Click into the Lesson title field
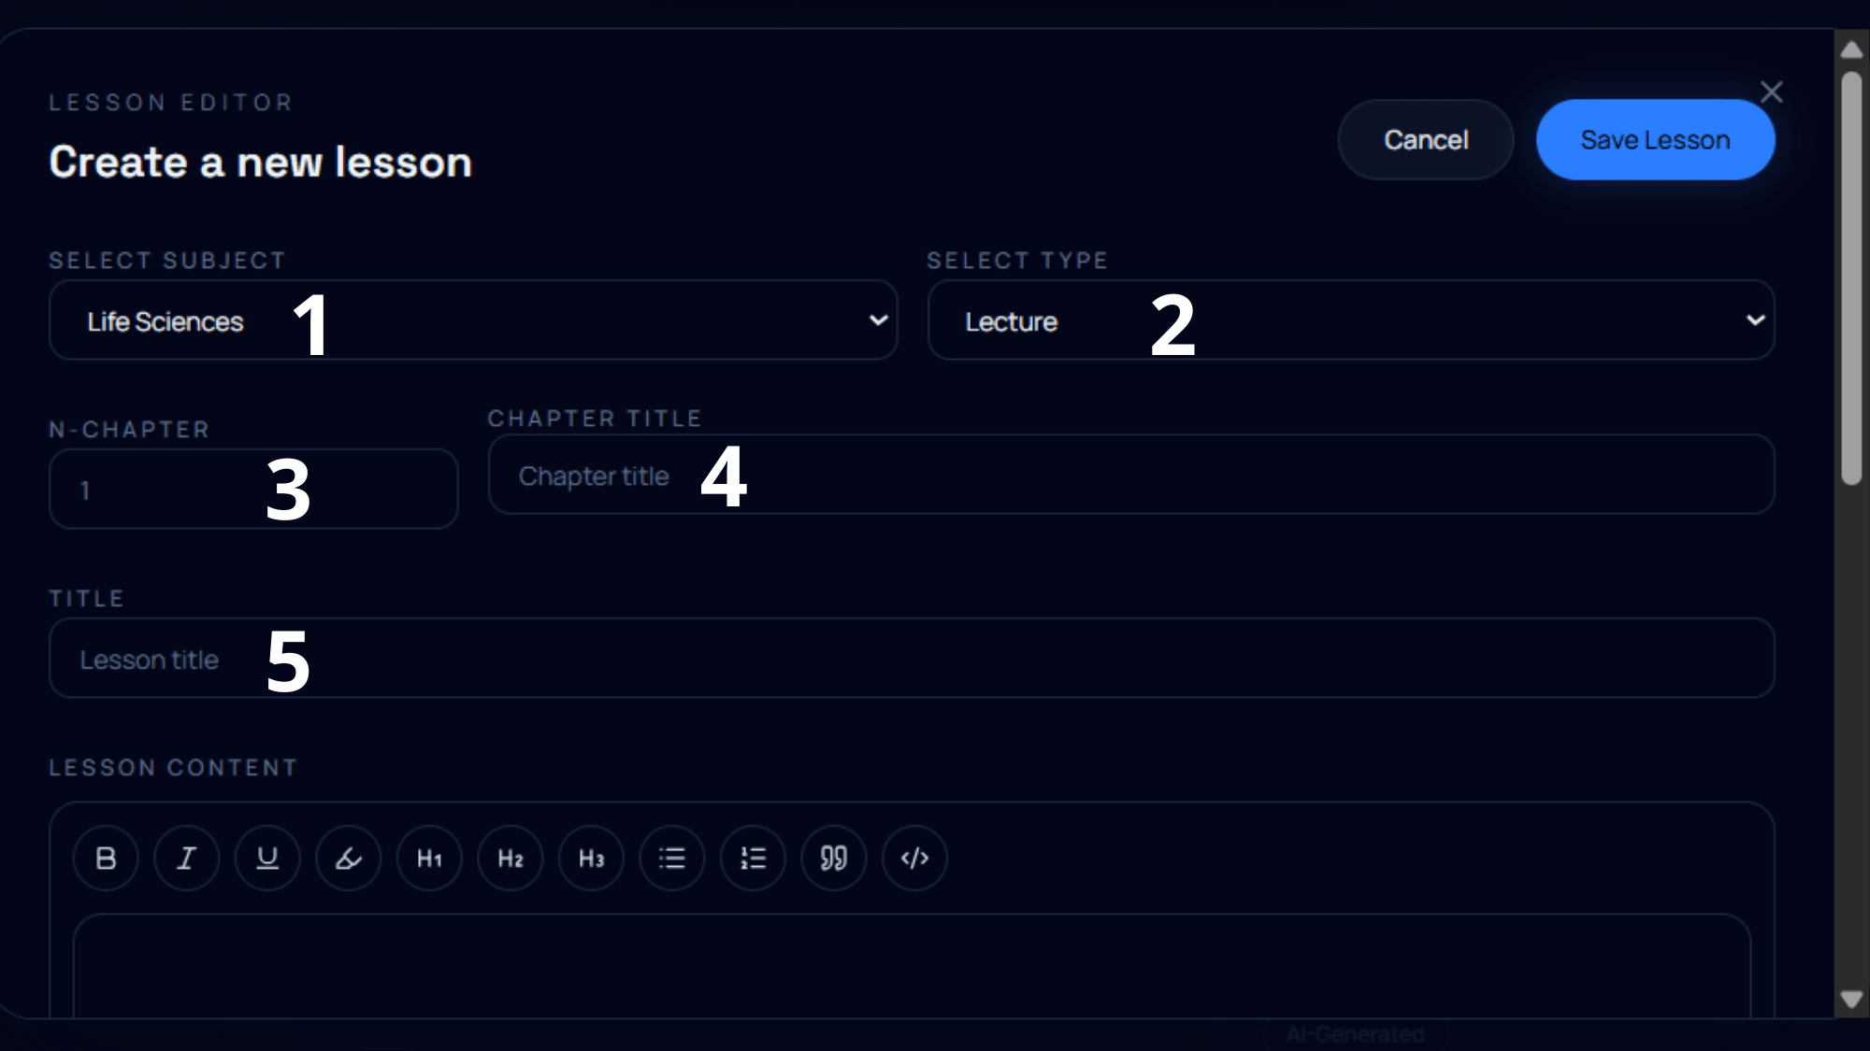 click(912, 659)
